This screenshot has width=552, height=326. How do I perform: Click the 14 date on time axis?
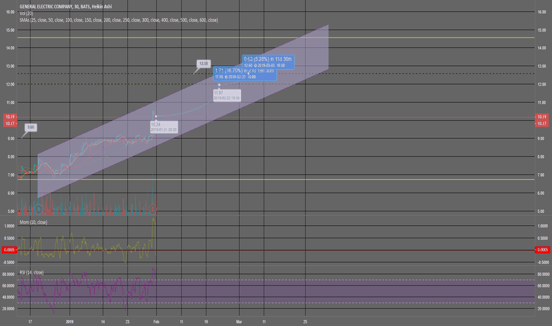coord(103,322)
